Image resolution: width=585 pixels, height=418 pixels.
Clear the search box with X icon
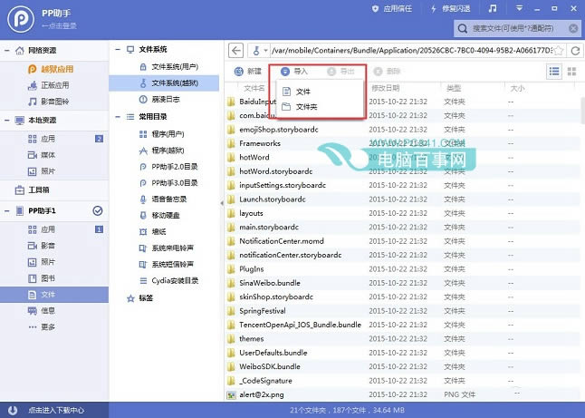[573, 28]
